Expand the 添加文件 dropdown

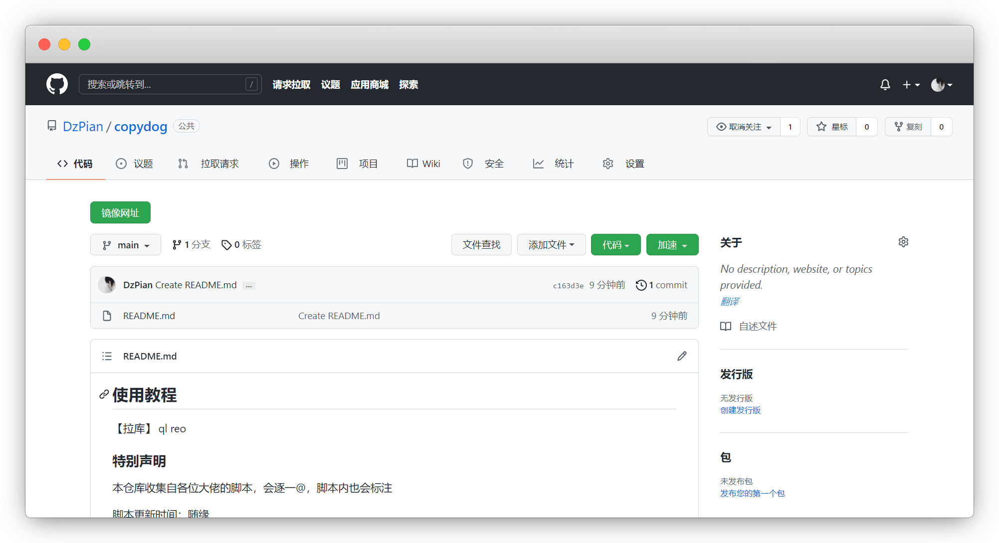point(551,244)
